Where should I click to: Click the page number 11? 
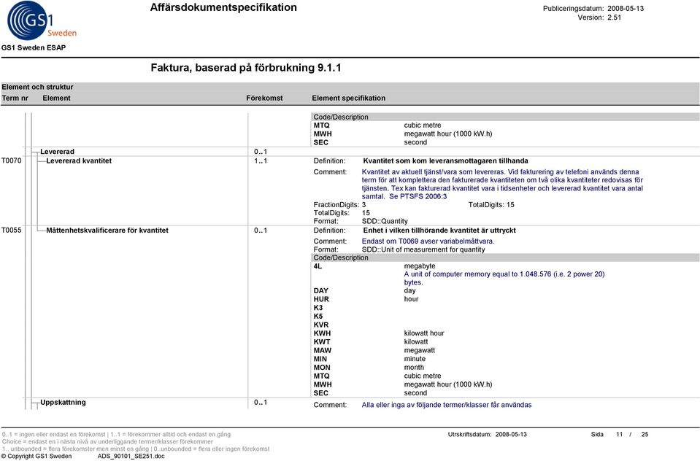click(619, 434)
